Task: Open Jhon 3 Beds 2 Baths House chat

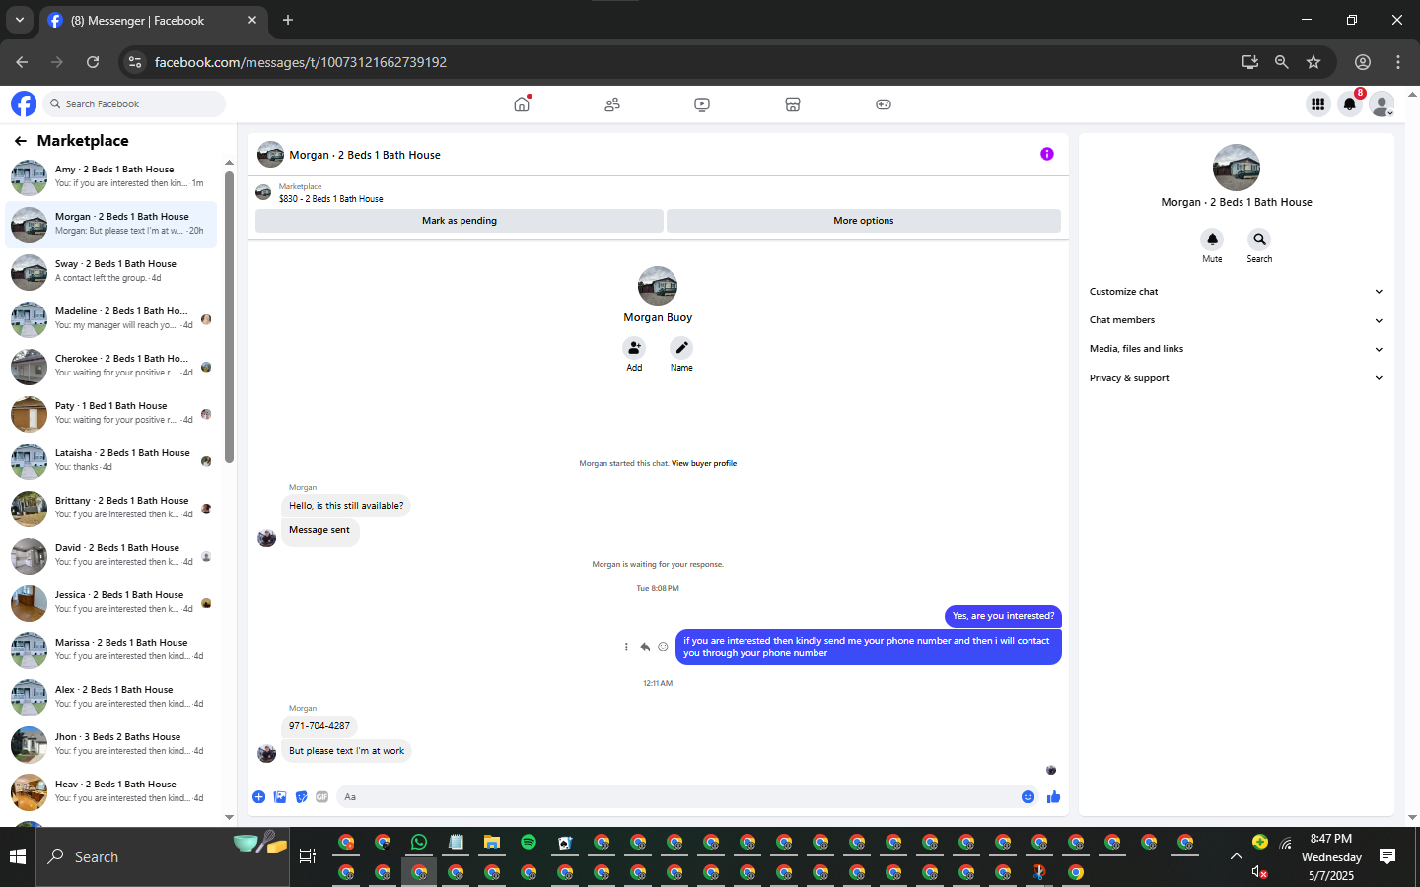Action: pos(110,745)
